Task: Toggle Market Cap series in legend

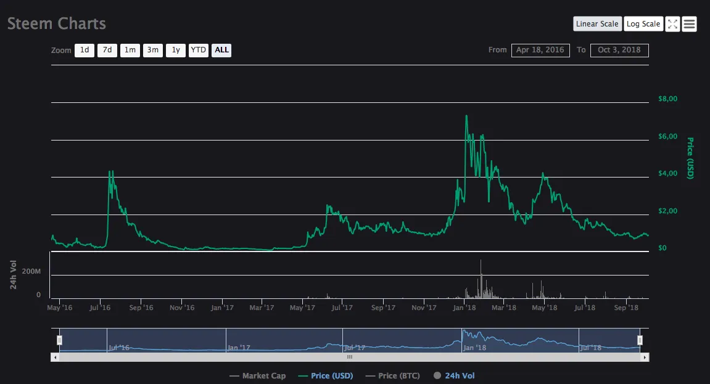Action: tap(258, 376)
